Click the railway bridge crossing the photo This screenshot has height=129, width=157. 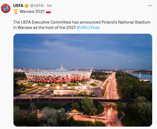74,100
